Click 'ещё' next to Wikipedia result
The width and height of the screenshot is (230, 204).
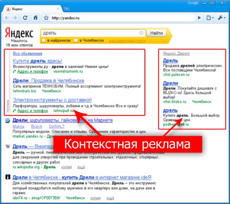pyautogui.click(x=81, y=167)
